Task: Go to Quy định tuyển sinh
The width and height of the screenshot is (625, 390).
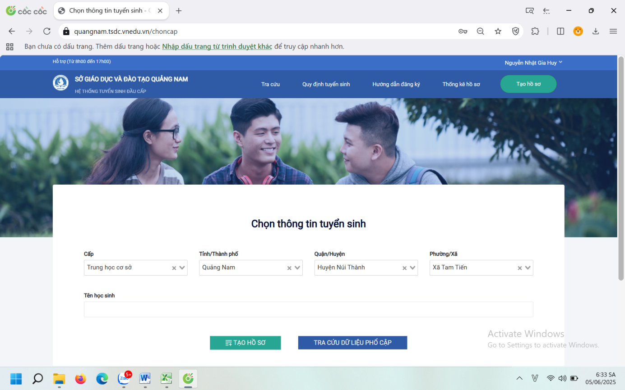Action: (326, 84)
